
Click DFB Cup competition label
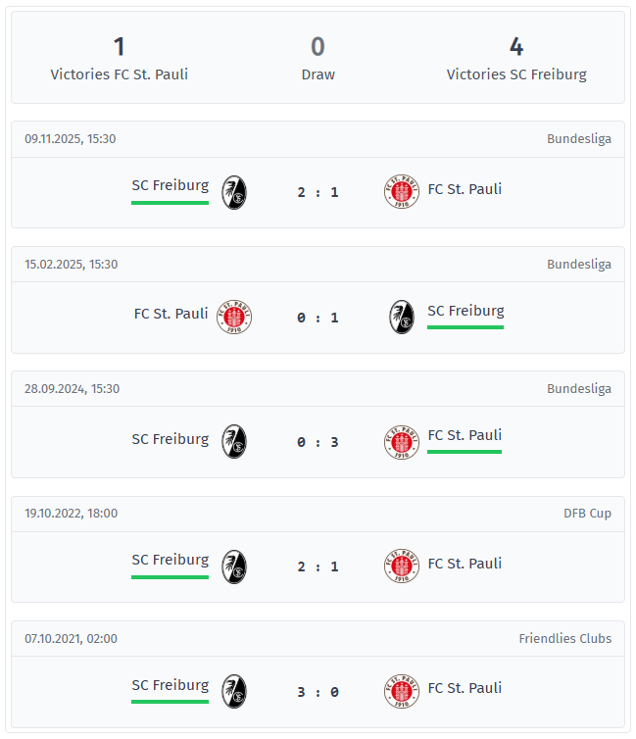[x=587, y=513]
